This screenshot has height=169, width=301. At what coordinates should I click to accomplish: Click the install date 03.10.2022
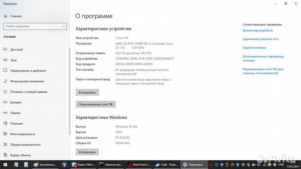(x=122, y=138)
